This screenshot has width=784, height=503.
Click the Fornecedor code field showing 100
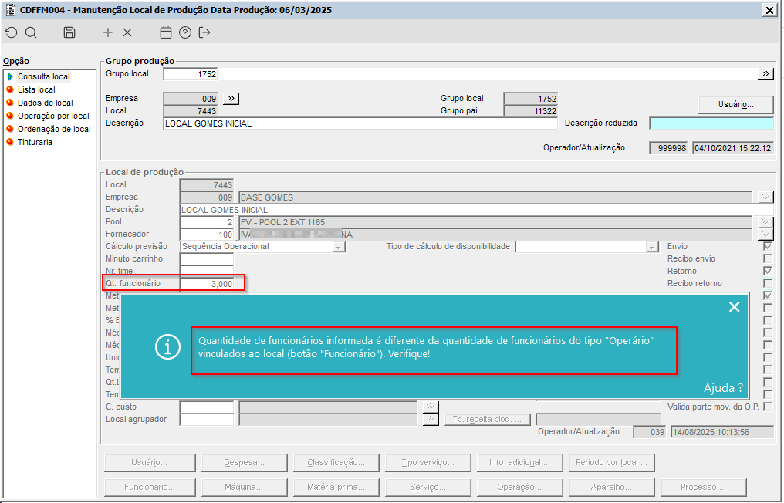point(207,235)
